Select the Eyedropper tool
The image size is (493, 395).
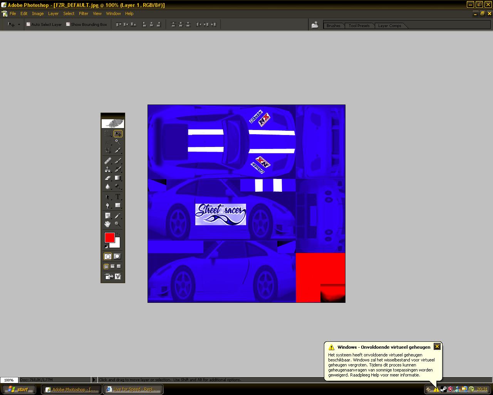tap(118, 216)
